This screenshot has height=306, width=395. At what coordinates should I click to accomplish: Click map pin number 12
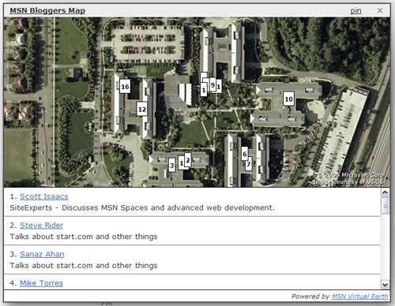point(142,109)
